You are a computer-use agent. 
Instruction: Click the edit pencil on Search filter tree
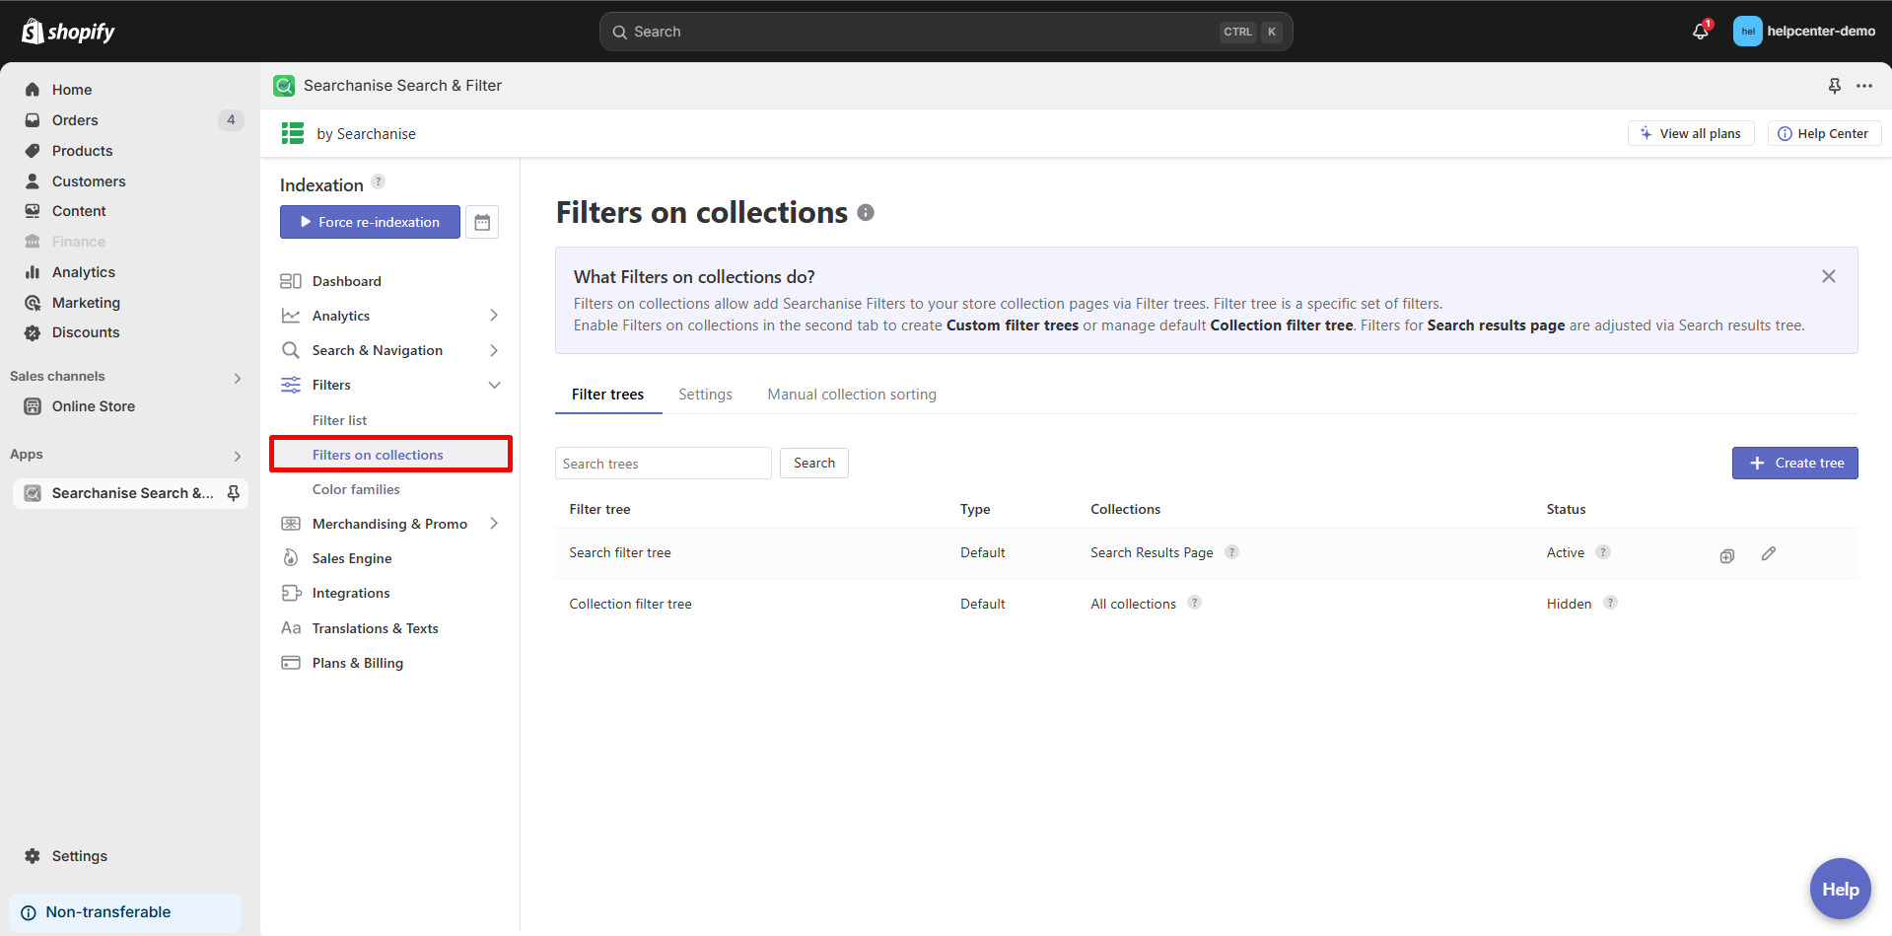(1769, 553)
